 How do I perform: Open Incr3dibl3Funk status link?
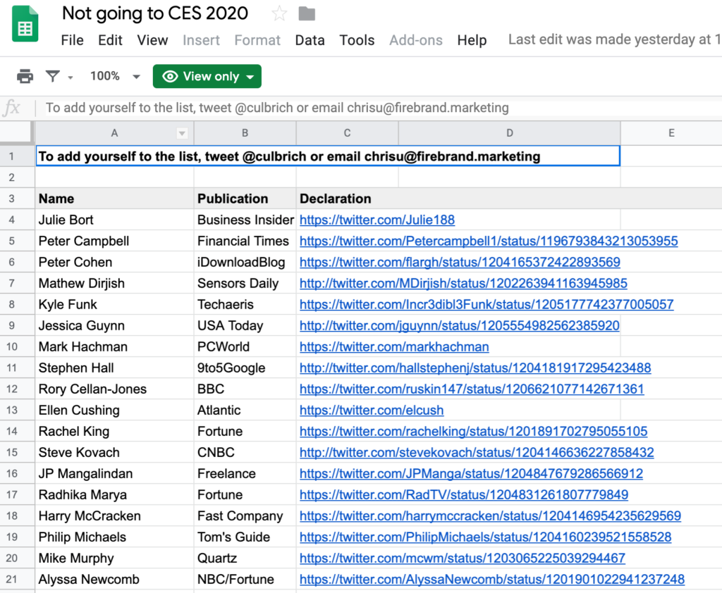click(x=487, y=304)
